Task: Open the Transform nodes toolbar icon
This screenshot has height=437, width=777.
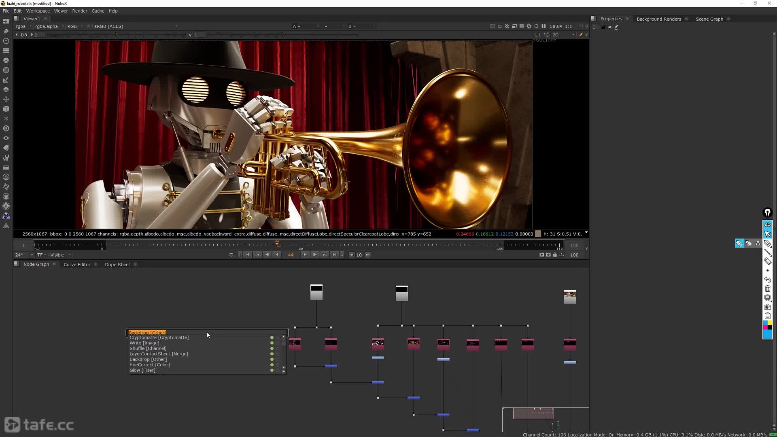Action: pos(6,99)
